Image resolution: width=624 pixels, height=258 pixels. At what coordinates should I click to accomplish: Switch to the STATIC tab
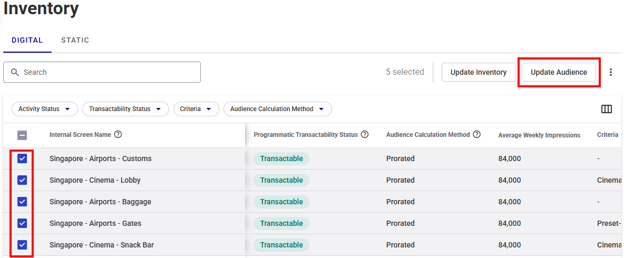(x=75, y=40)
